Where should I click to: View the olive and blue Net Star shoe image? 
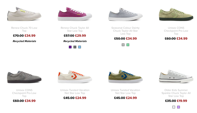[125, 76]
